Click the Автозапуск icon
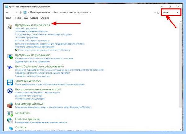Screen dimensions: 186x134 click(10, 114)
